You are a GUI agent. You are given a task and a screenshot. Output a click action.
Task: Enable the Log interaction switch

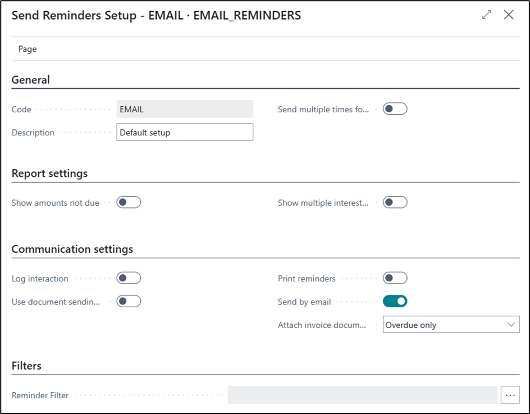(129, 278)
